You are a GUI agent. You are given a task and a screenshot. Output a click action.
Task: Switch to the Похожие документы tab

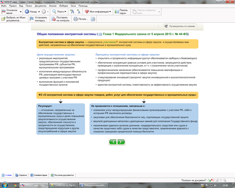(62, 175)
